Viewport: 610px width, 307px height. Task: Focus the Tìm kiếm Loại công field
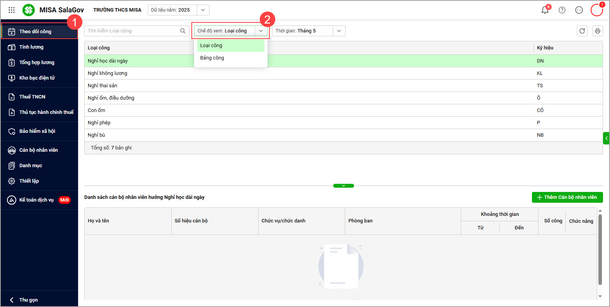tap(131, 31)
